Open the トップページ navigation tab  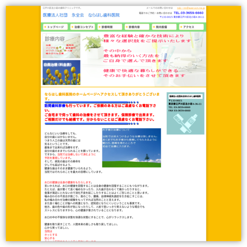55,27
